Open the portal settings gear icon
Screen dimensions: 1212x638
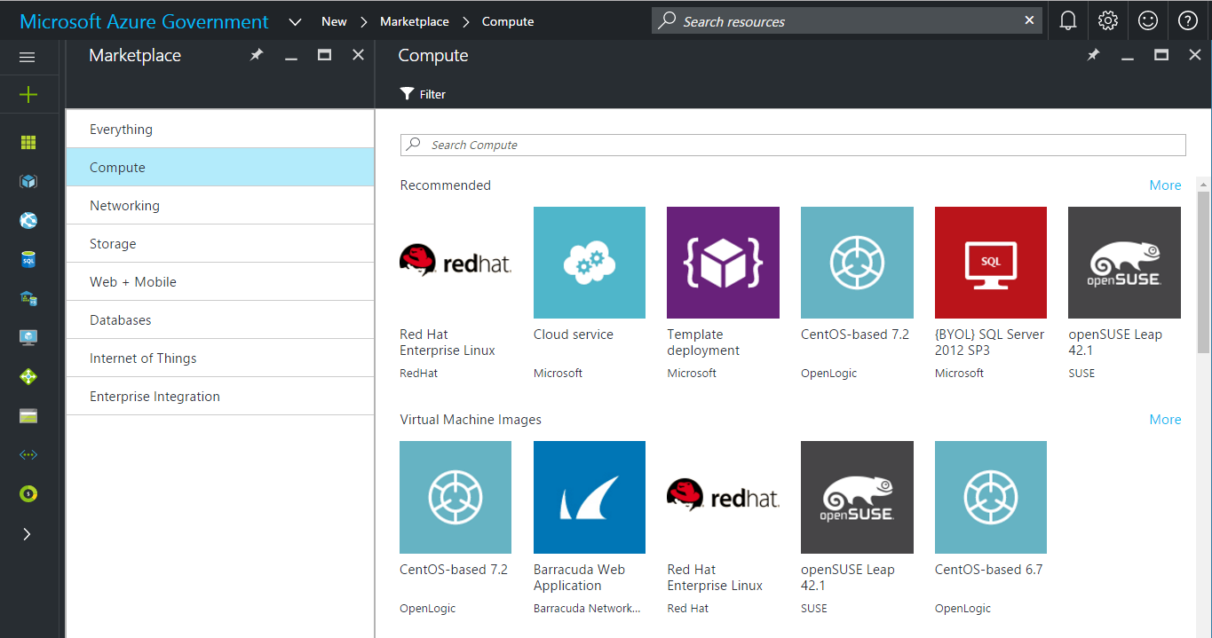(x=1107, y=20)
